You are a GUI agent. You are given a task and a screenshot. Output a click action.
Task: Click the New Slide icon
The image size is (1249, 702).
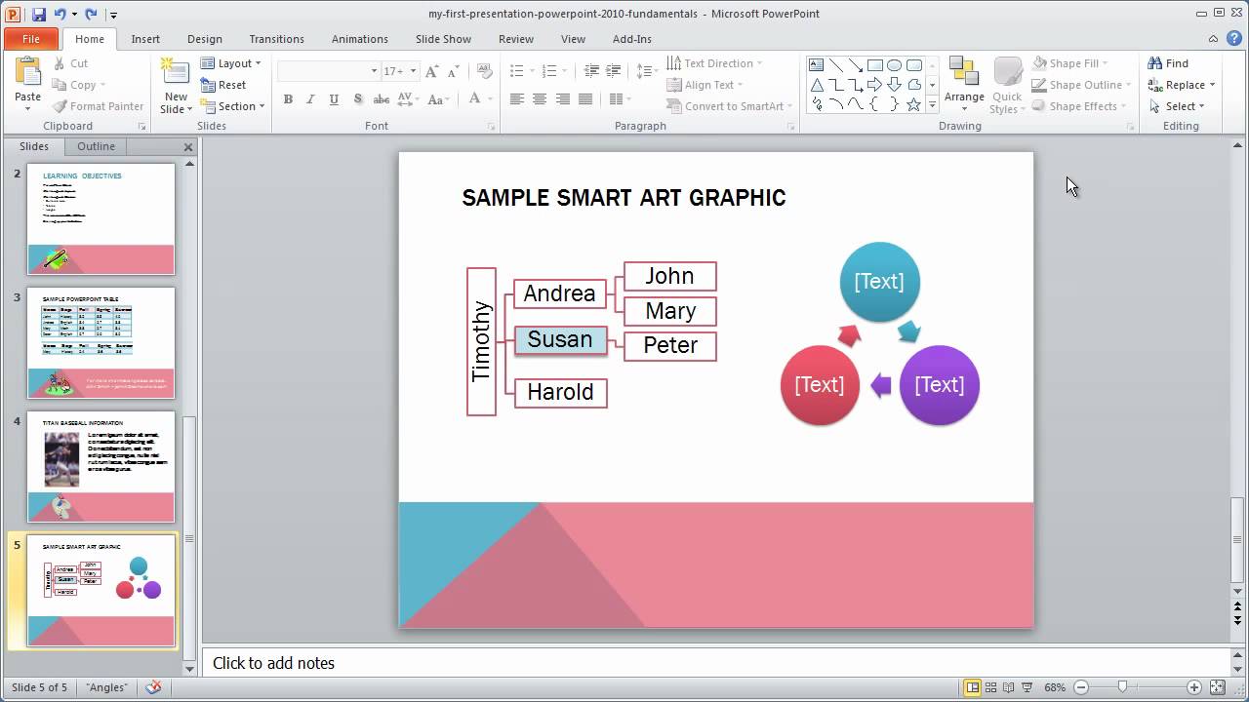(176, 73)
